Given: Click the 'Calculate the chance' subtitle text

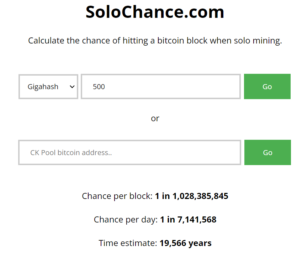Looking at the screenshot, I should coord(155,41).
